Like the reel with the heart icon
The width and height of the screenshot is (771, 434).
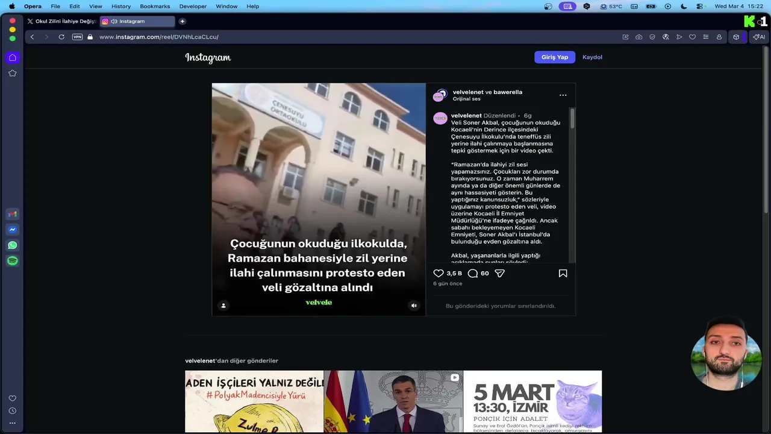click(439, 273)
